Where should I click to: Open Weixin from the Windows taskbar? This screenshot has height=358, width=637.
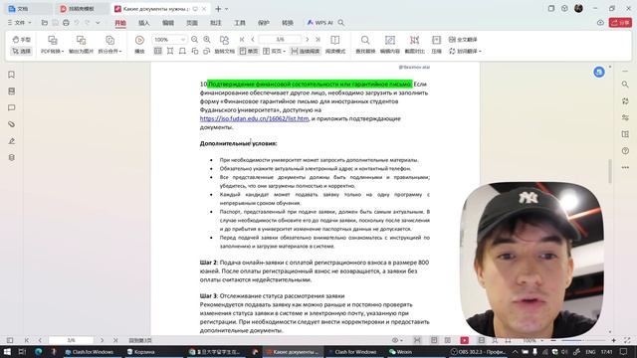[401, 352]
